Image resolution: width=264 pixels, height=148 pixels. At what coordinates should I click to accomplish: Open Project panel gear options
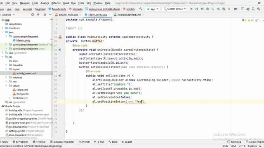coord(45,15)
